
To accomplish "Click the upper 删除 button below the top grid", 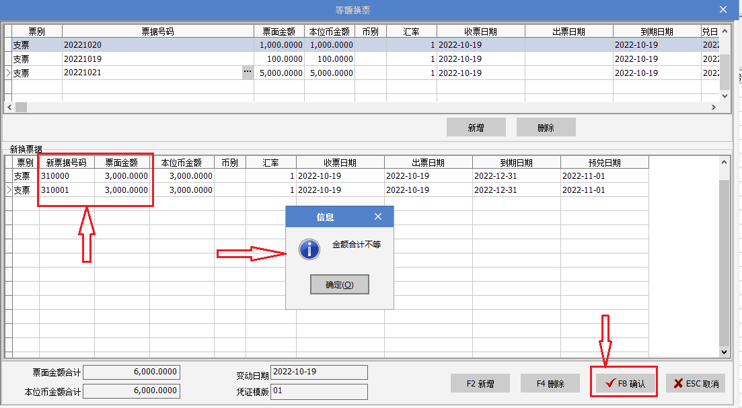I will pos(546,127).
